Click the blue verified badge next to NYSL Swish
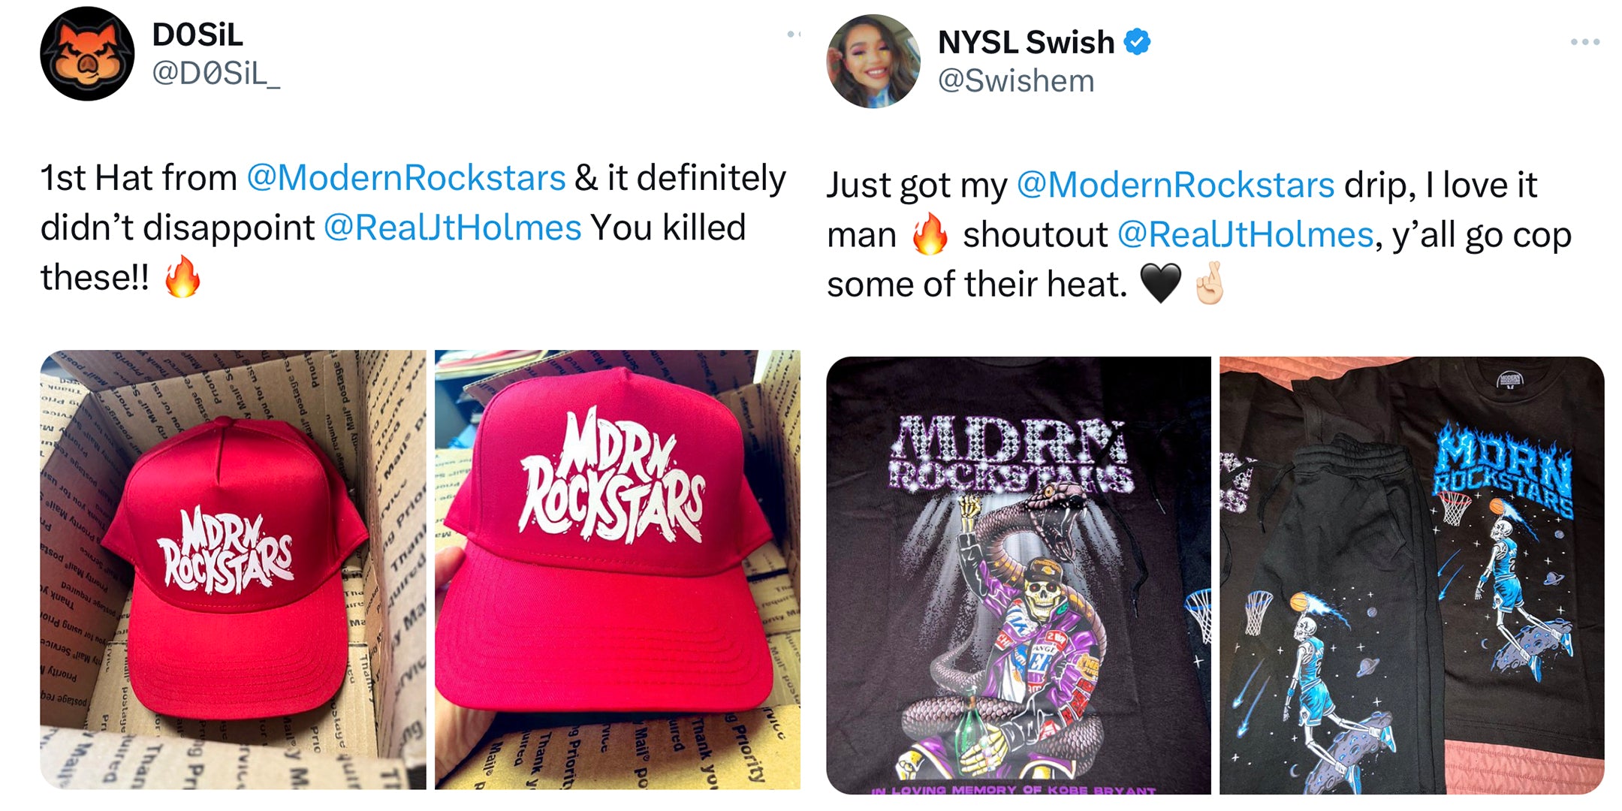1622x811 pixels. 1137,42
